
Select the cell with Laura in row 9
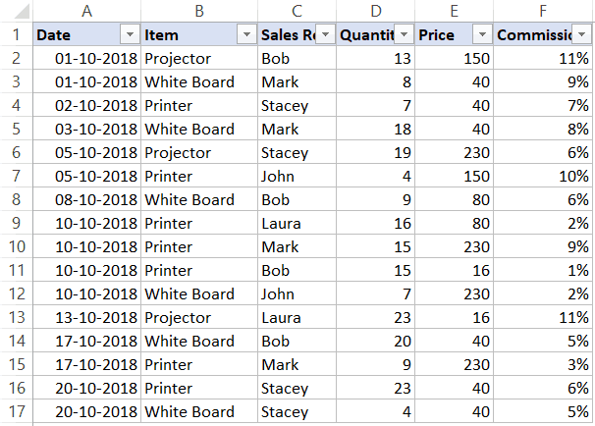click(297, 223)
